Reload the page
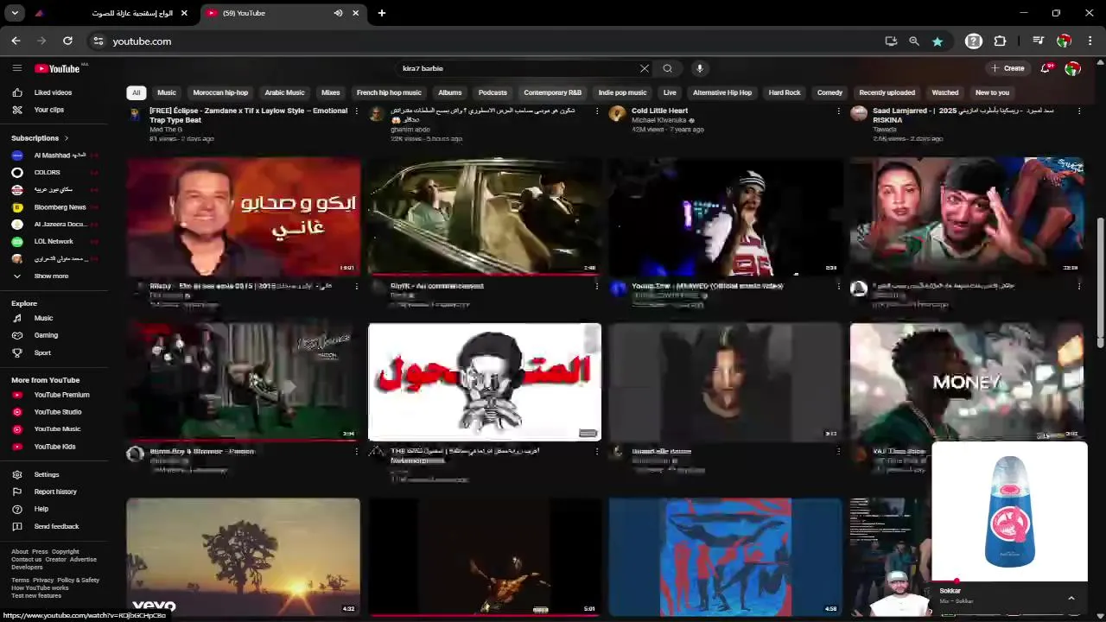This screenshot has height=622, width=1106. 67,41
